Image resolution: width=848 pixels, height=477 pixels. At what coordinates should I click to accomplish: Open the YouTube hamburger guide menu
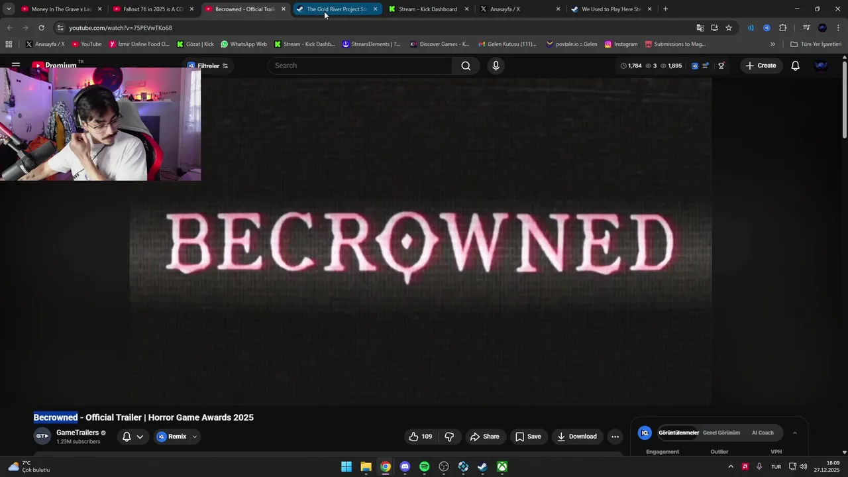pos(16,66)
